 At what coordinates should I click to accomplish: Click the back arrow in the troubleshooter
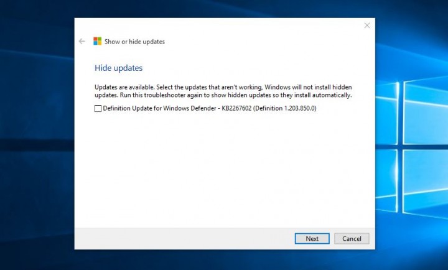[82, 42]
